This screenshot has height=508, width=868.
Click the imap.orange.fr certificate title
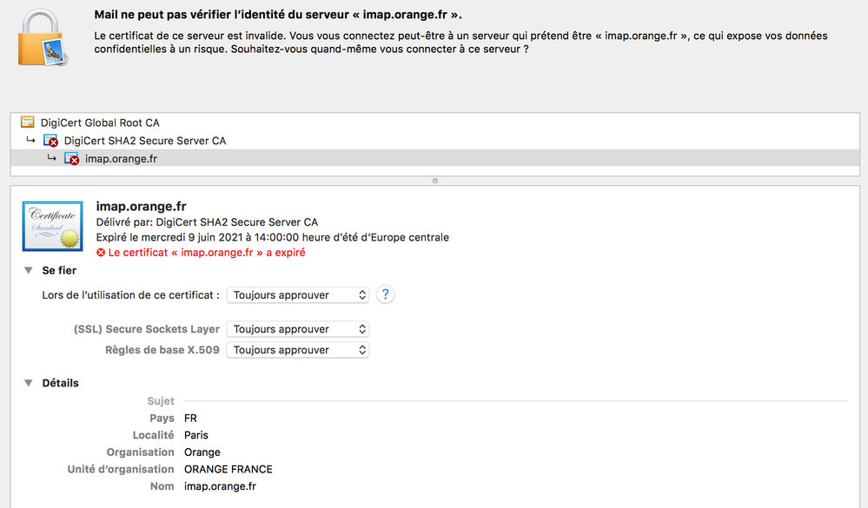(x=141, y=206)
